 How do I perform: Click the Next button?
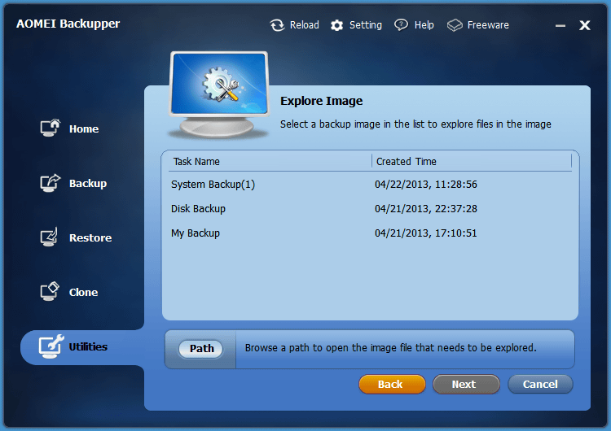tap(466, 384)
